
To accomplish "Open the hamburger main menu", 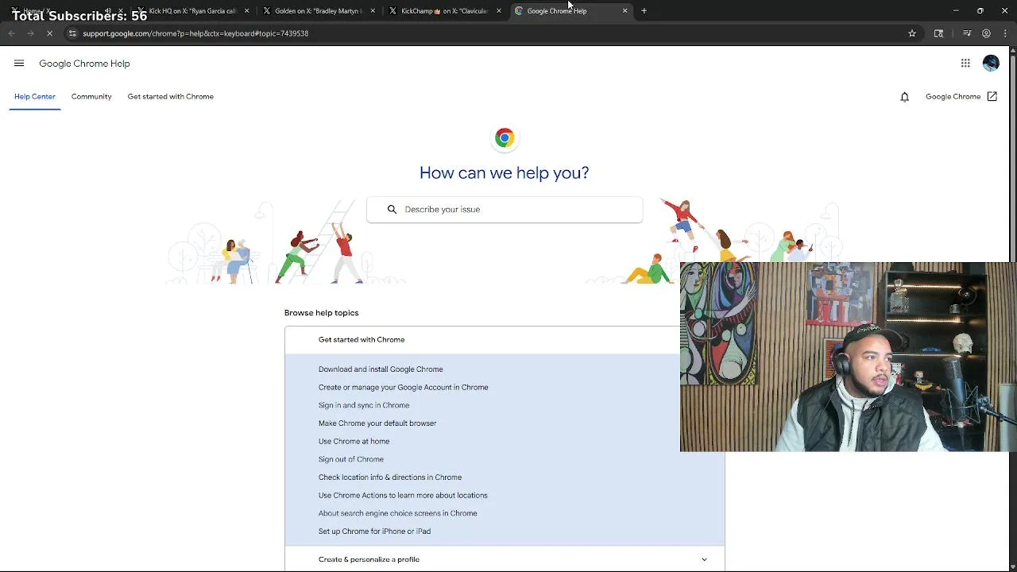I will coord(19,64).
